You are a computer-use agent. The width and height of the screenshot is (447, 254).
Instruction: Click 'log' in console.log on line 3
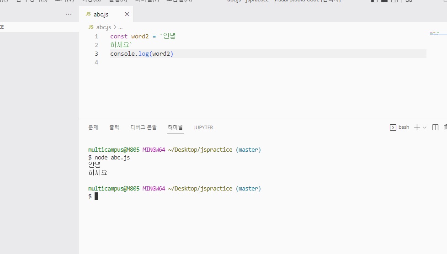click(x=144, y=53)
